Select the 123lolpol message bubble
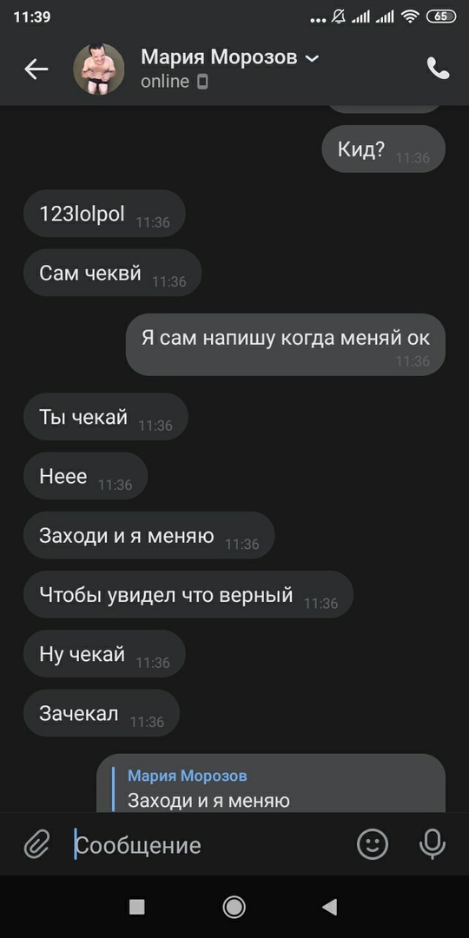The image size is (469, 938). pos(104,214)
